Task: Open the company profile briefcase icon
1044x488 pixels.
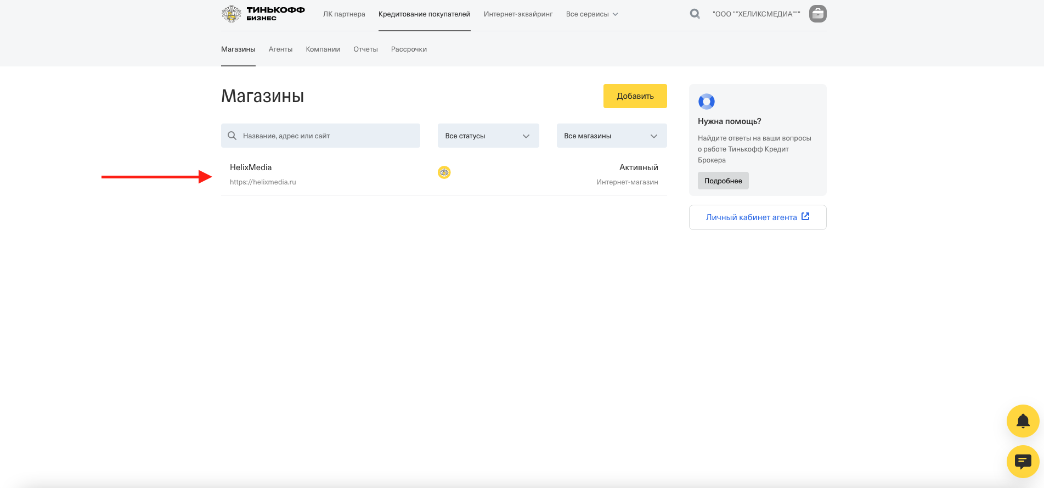Action: pos(817,14)
